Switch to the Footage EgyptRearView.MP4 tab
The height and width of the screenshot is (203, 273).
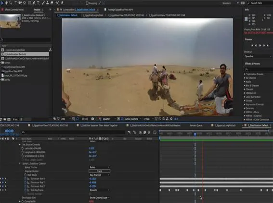tap(120, 10)
